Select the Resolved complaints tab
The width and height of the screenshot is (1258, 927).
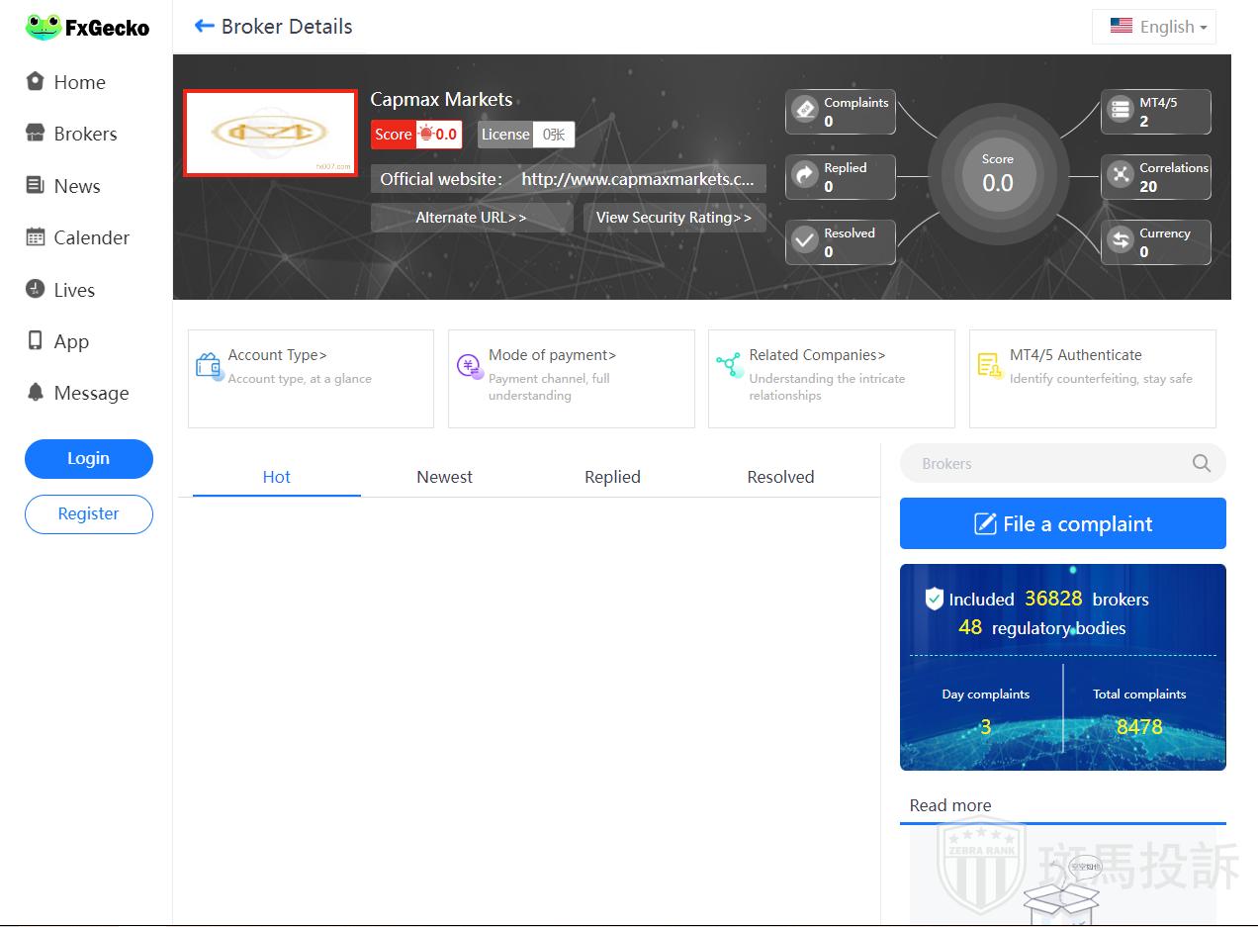[x=780, y=477]
